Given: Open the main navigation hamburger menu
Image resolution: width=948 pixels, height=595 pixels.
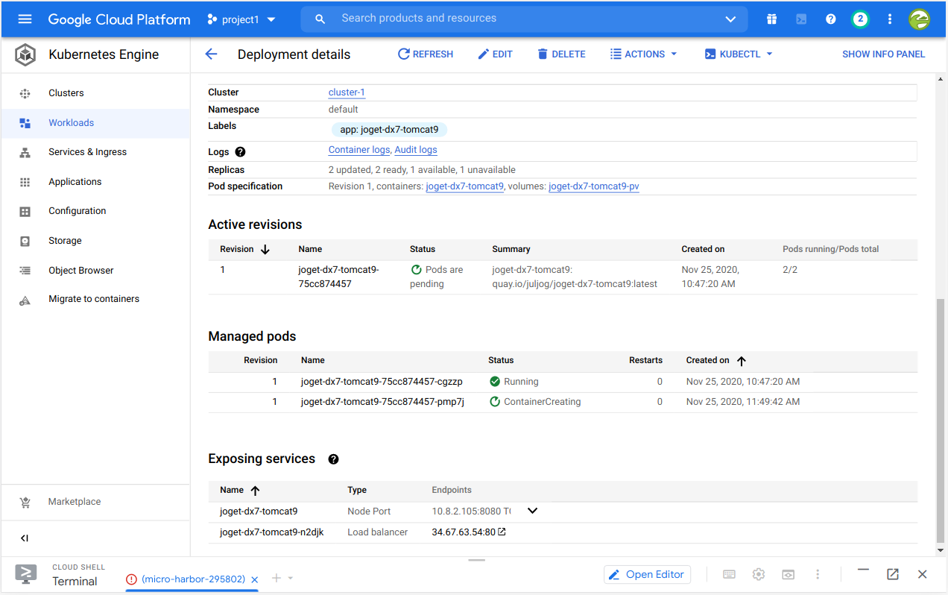Looking at the screenshot, I should pyautogui.click(x=25, y=19).
